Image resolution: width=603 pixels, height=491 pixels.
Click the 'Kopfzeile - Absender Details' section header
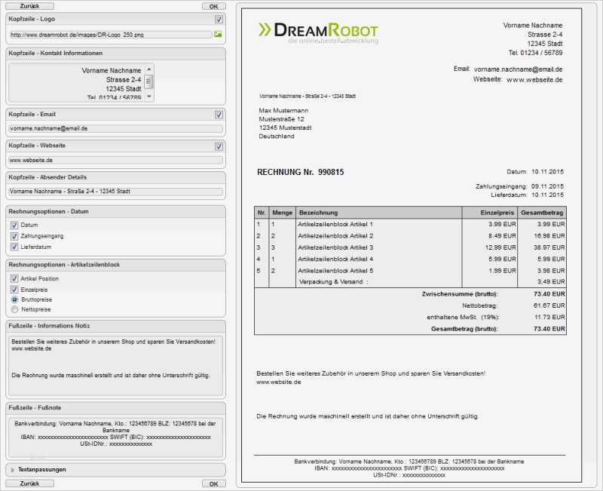[115, 177]
